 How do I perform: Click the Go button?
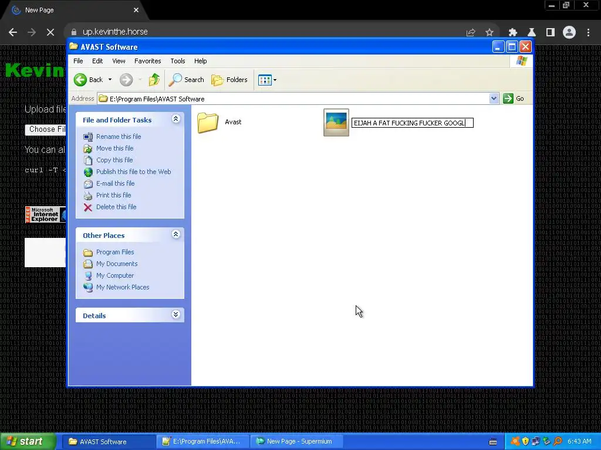(x=514, y=98)
